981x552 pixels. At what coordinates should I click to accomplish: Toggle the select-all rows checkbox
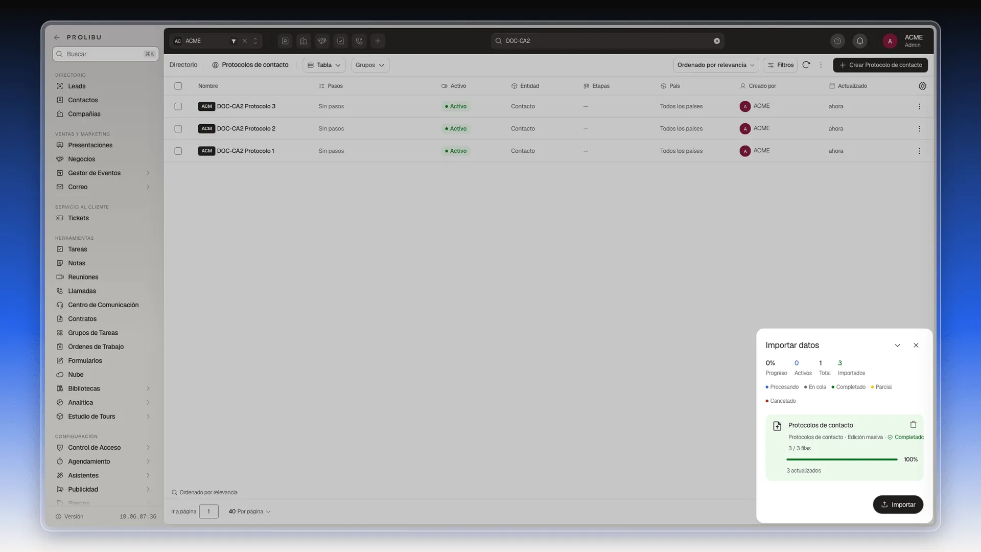(x=178, y=86)
